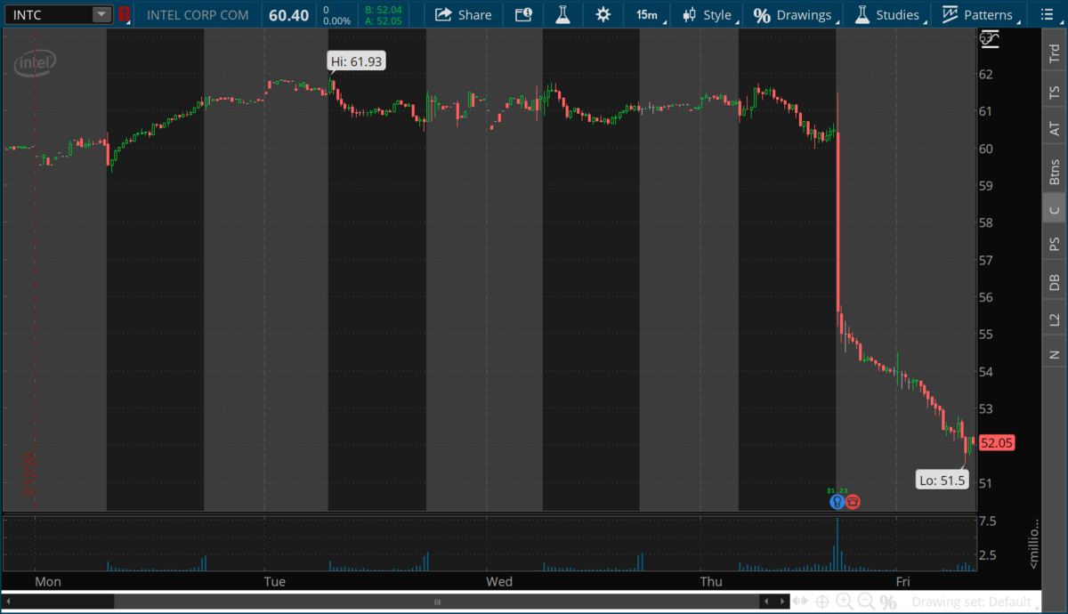Click the Mon date axis label
Image resolution: width=1068 pixels, height=614 pixels.
pos(47,581)
